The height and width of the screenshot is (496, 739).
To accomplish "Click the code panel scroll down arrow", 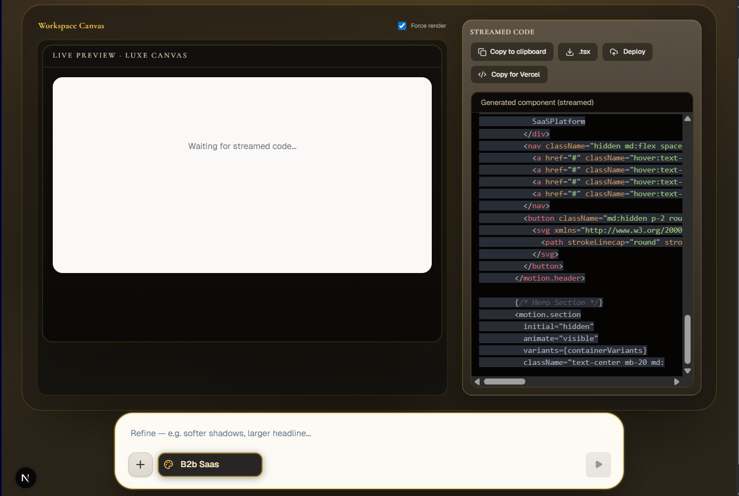I will [x=687, y=371].
